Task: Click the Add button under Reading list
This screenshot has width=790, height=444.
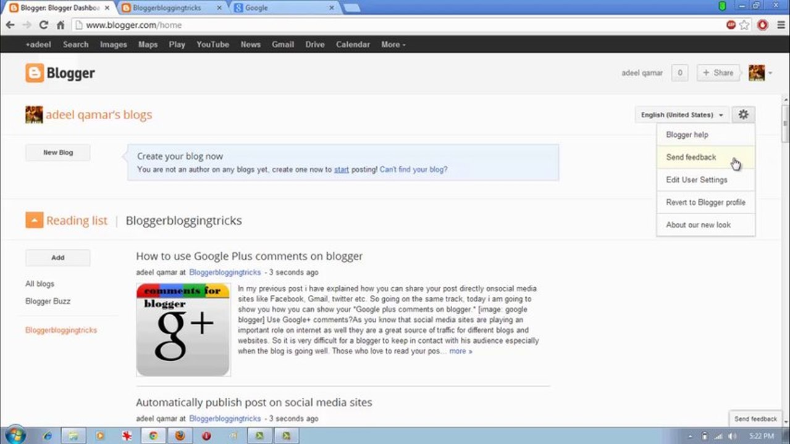Action: (x=58, y=258)
